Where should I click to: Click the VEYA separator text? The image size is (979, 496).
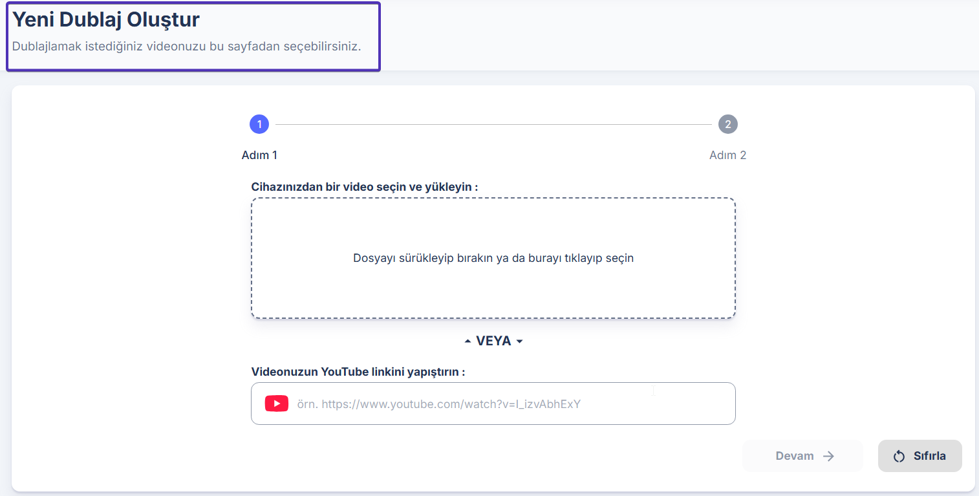click(x=493, y=341)
